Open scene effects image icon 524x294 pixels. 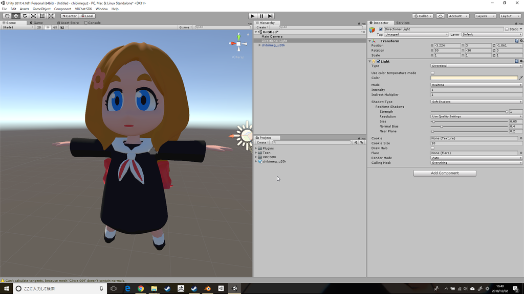62,28
